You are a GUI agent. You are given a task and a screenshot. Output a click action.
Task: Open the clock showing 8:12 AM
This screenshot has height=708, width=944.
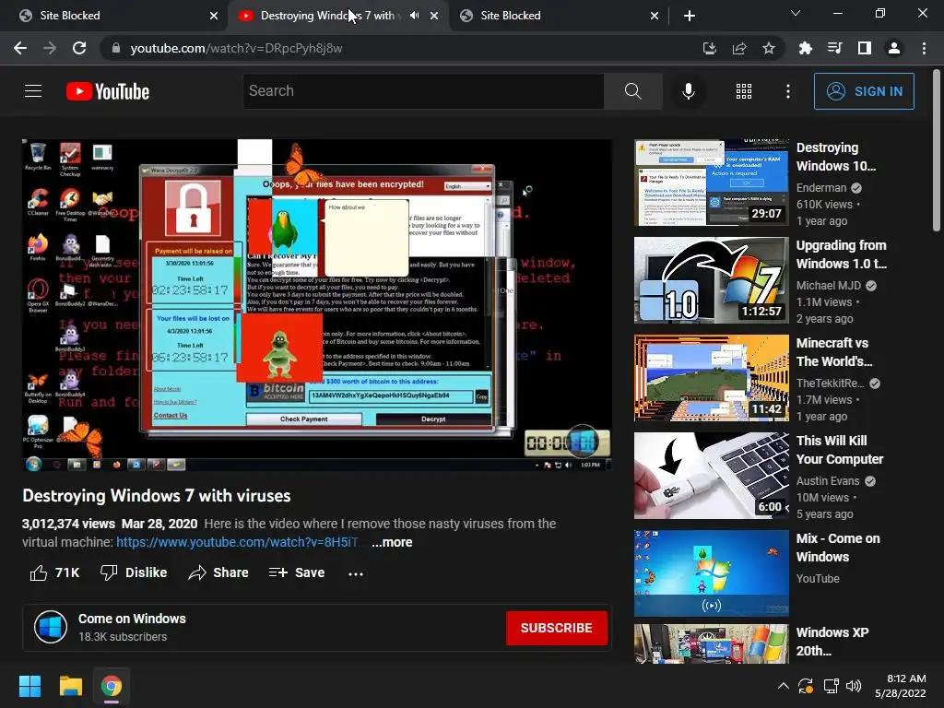(900, 686)
